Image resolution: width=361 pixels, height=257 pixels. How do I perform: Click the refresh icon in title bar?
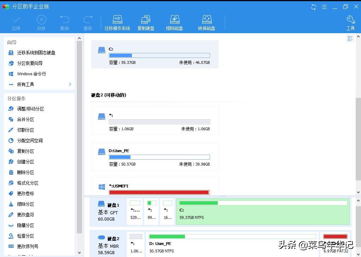point(313,6)
